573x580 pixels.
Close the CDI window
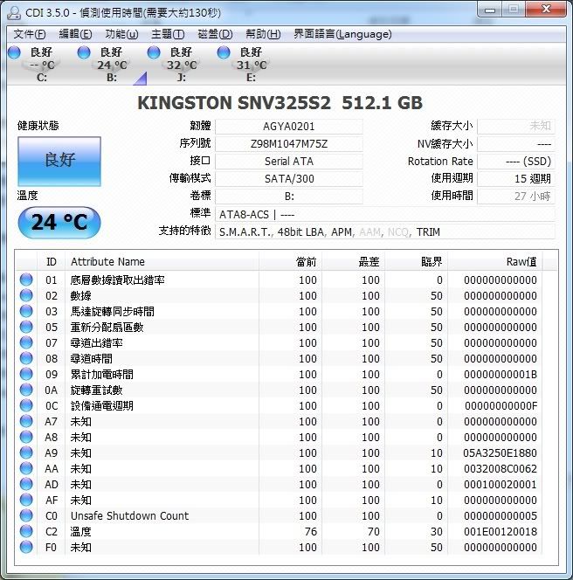tap(546, 10)
